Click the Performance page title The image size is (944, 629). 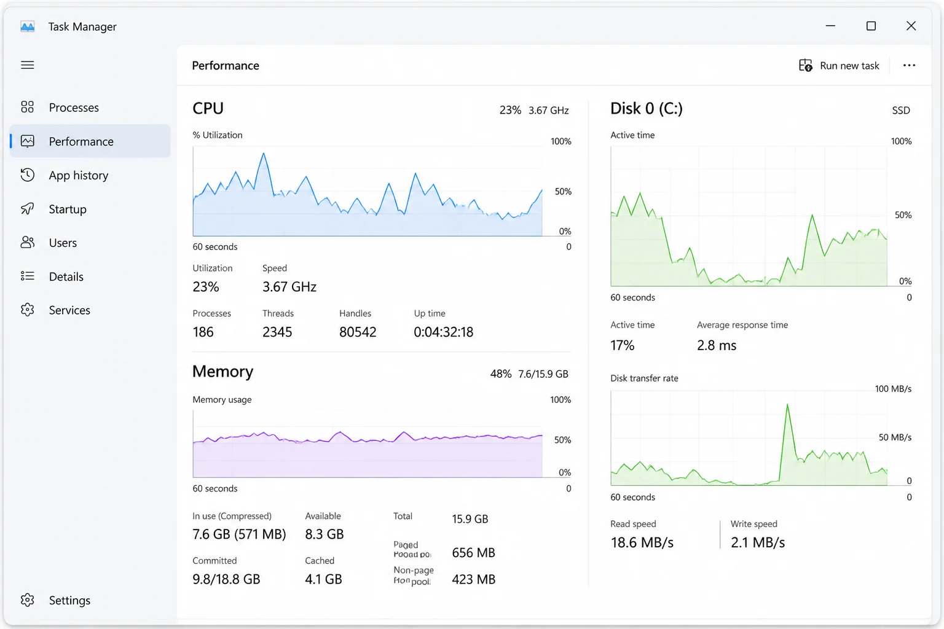[x=226, y=66]
